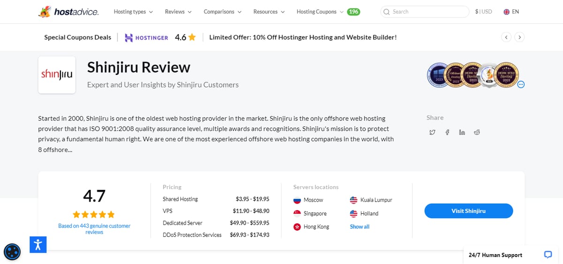This screenshot has width=563, height=264.
Task: Expand the Comparisons menu
Action: coord(222,12)
